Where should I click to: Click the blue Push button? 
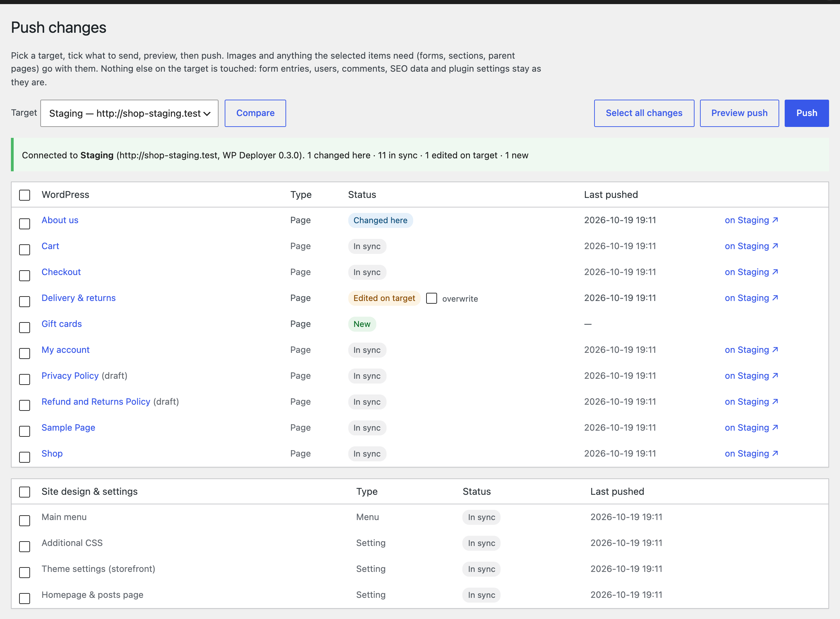click(806, 113)
